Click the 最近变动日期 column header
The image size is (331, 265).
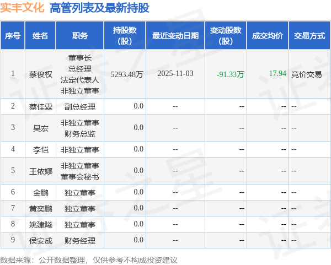click(x=175, y=36)
